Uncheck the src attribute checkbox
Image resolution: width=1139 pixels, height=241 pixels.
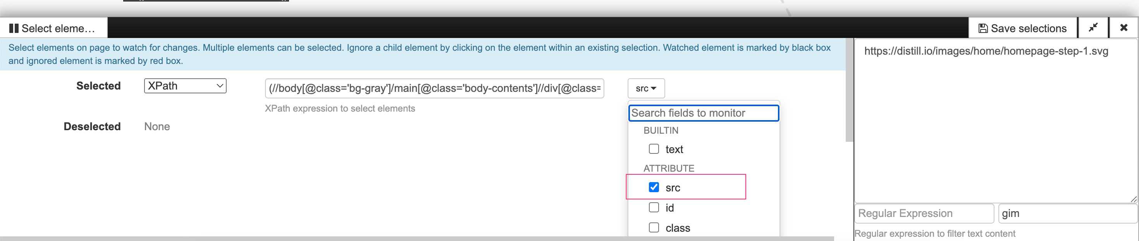[654, 187]
